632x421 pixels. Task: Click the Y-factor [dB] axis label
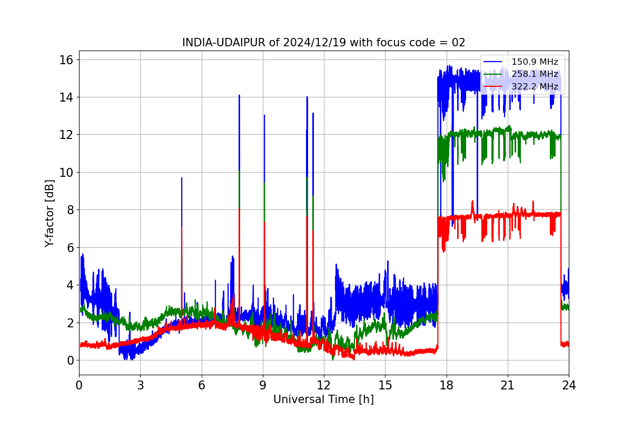click(x=50, y=213)
